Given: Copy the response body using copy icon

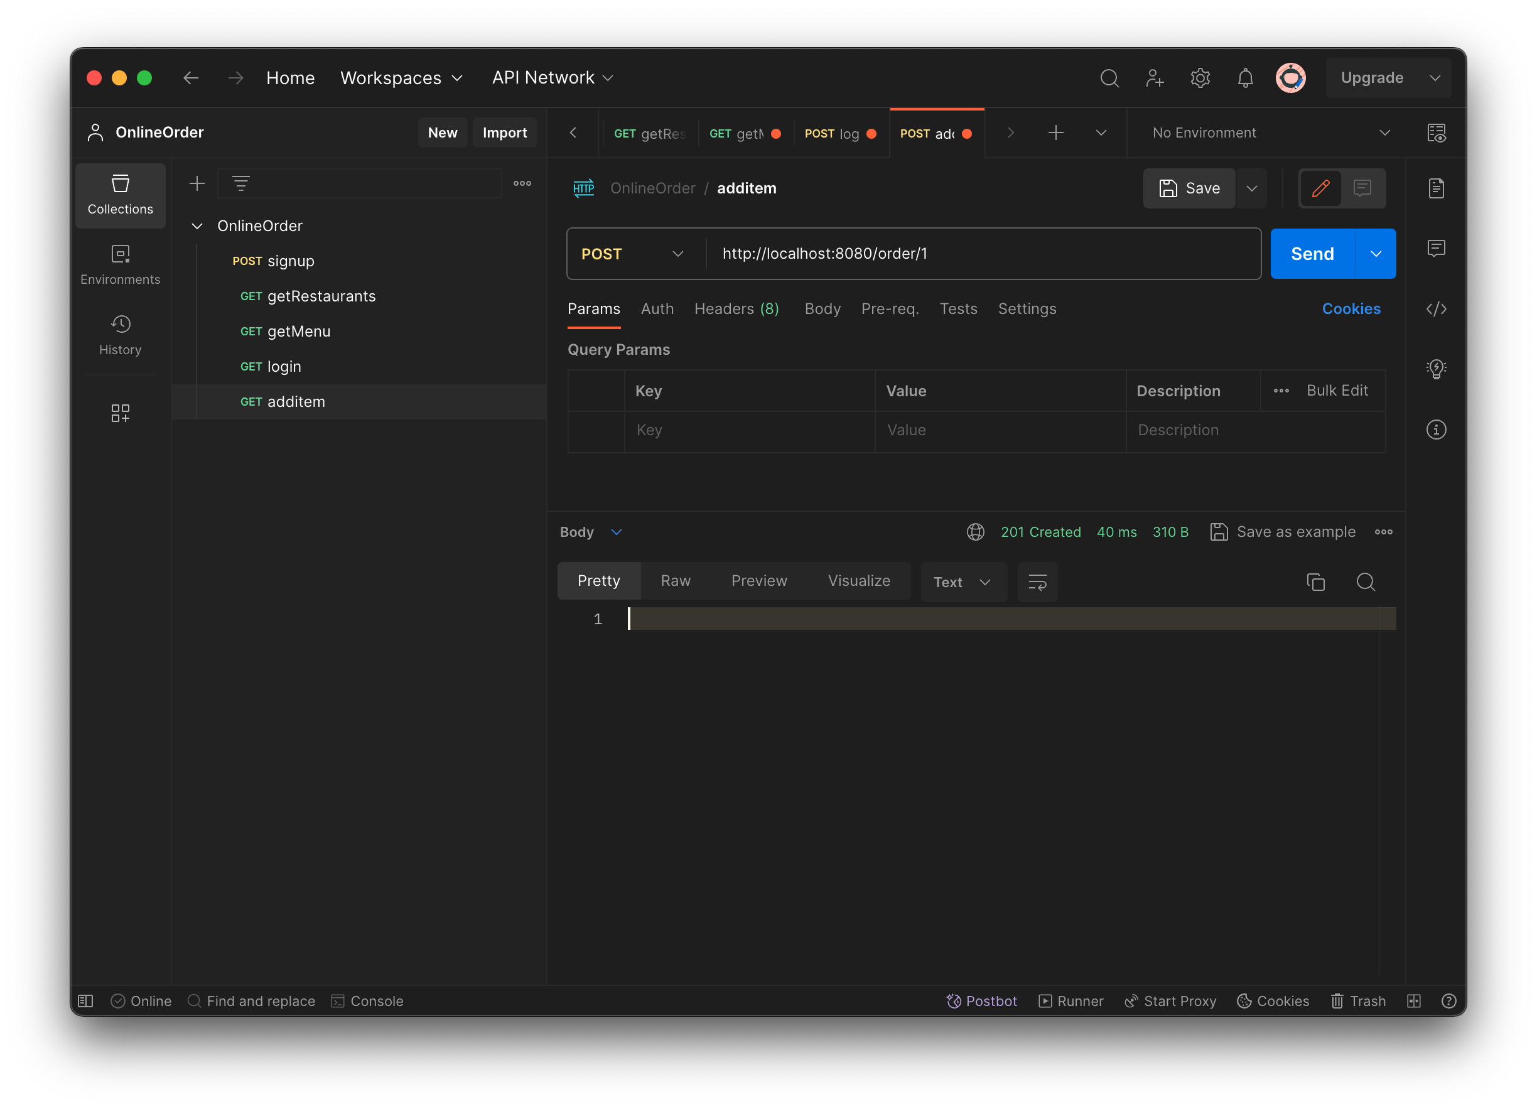Looking at the screenshot, I should [1316, 582].
